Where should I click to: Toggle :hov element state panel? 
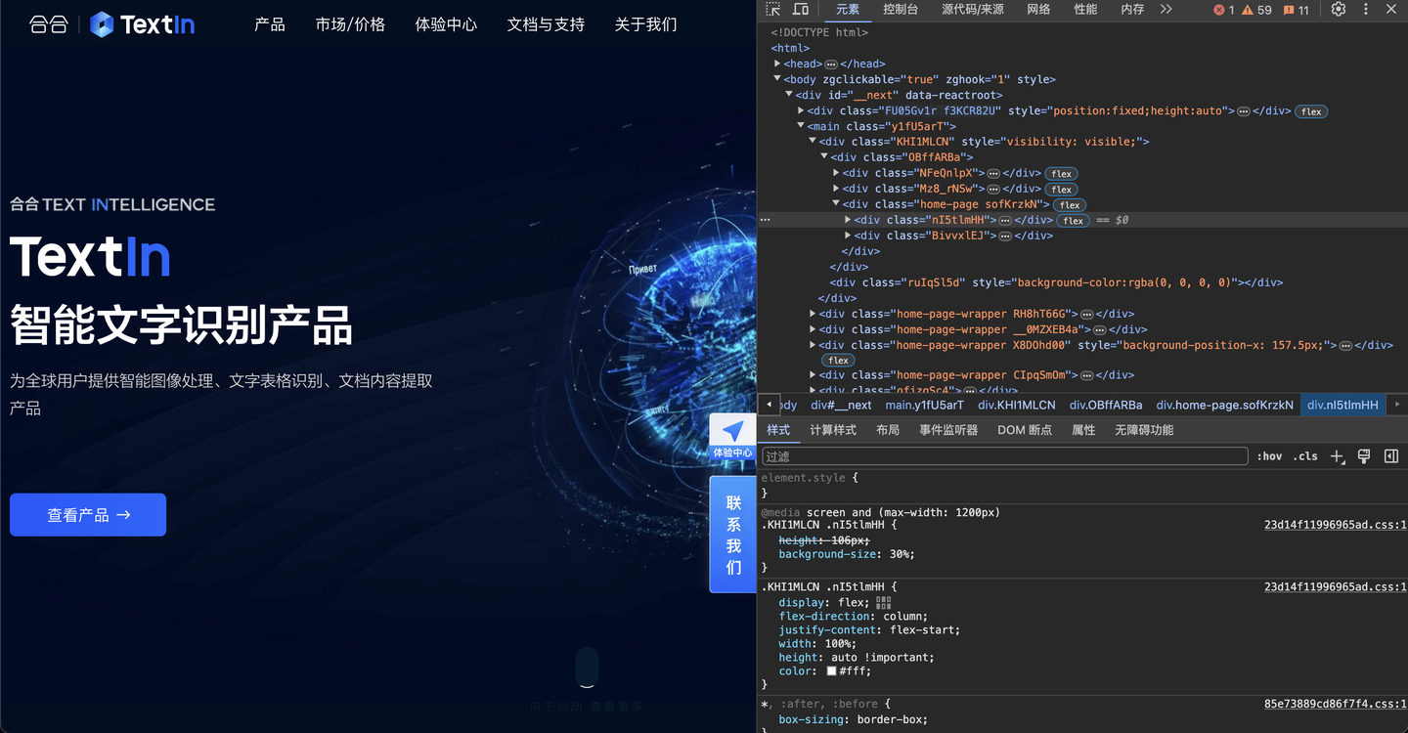[1269, 456]
